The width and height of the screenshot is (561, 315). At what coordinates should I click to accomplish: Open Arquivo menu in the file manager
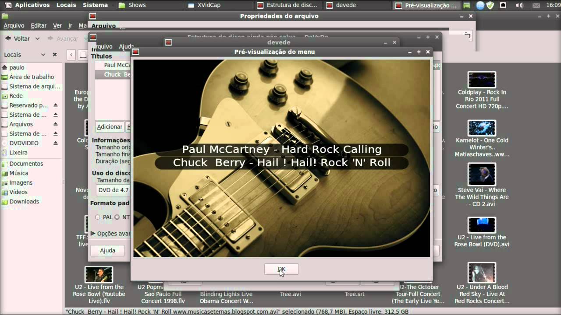click(x=14, y=26)
